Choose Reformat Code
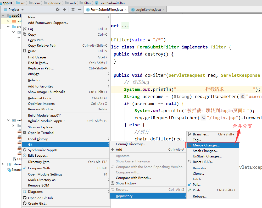The width and height of the screenshot is (262, 208). tap(66, 98)
